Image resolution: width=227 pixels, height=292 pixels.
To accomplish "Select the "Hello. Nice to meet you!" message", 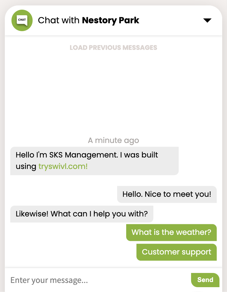I will pyautogui.click(x=167, y=194).
